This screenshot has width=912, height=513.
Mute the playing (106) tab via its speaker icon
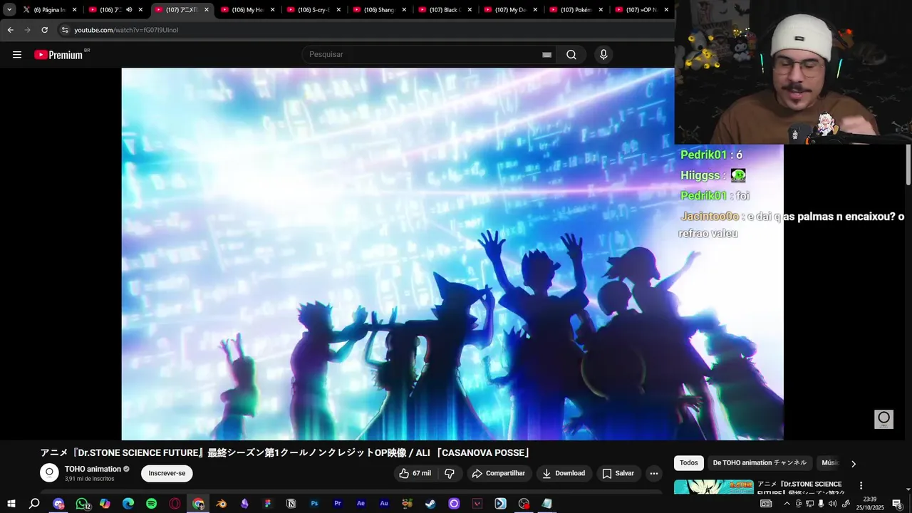tap(129, 10)
